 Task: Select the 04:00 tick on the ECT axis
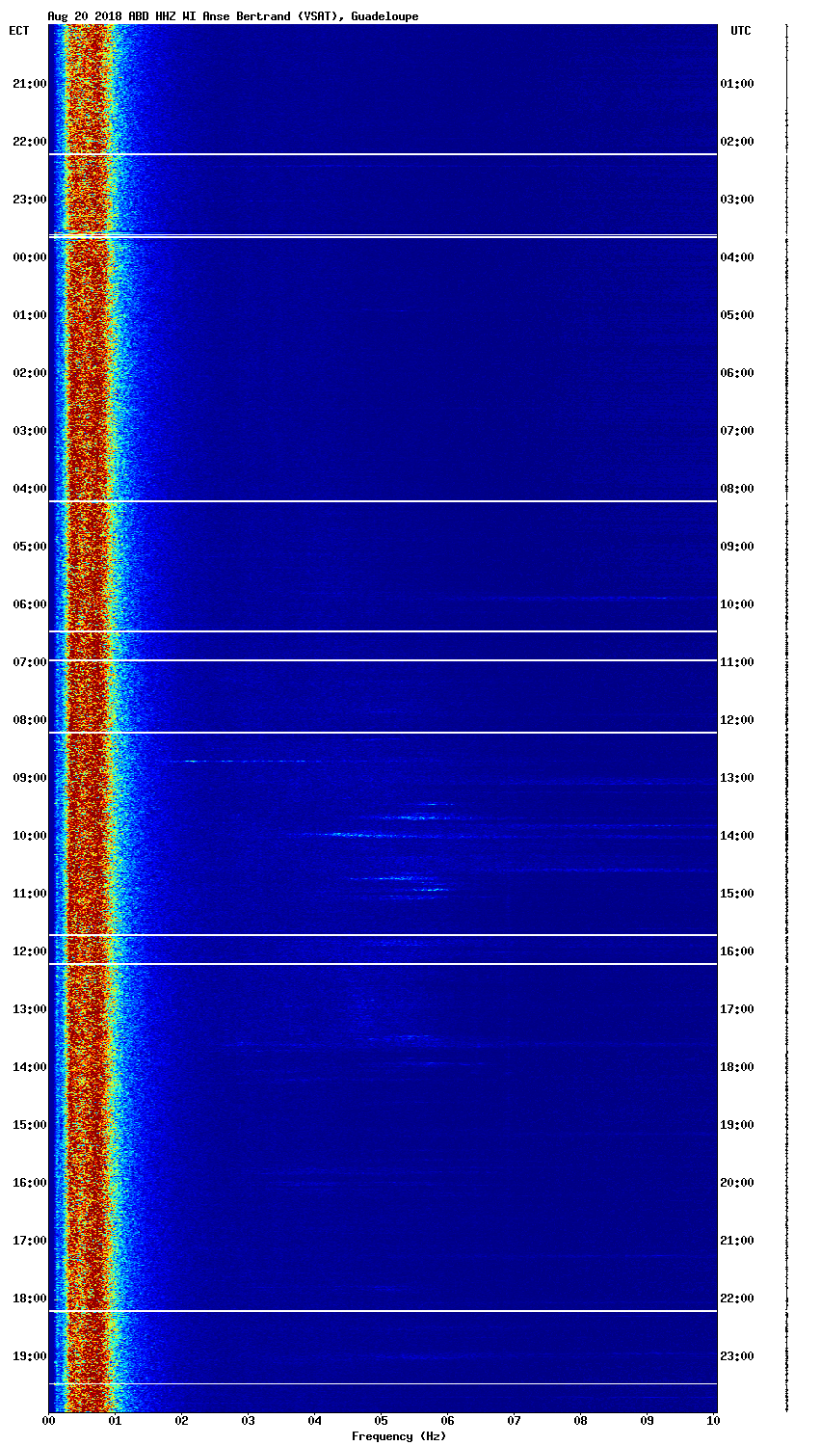pos(29,489)
